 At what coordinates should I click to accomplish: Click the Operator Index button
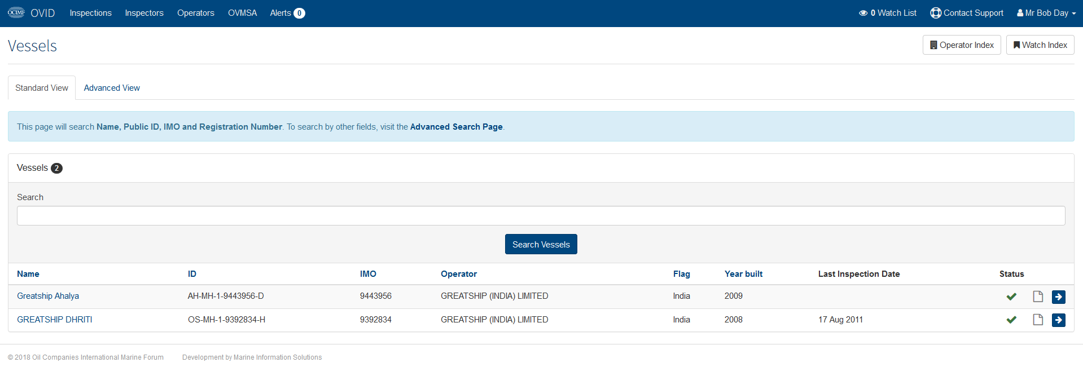[x=962, y=45]
